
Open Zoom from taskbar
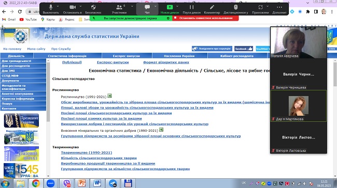pos(50,183)
